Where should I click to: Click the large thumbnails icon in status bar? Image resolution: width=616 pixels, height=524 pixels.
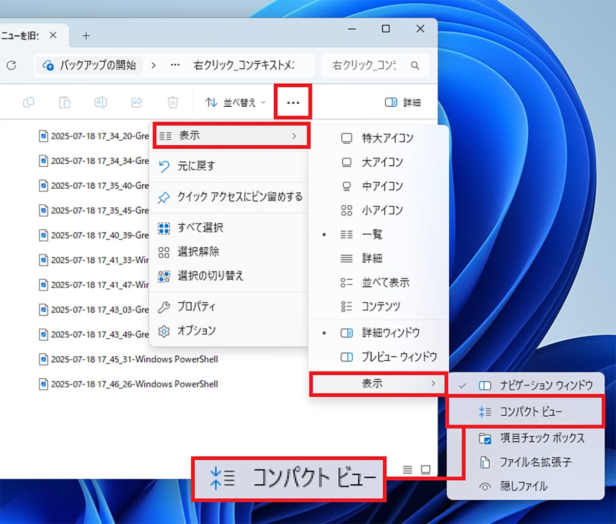(425, 470)
